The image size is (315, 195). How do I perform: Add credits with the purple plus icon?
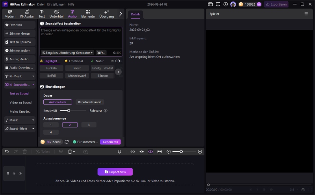tap(259, 4)
